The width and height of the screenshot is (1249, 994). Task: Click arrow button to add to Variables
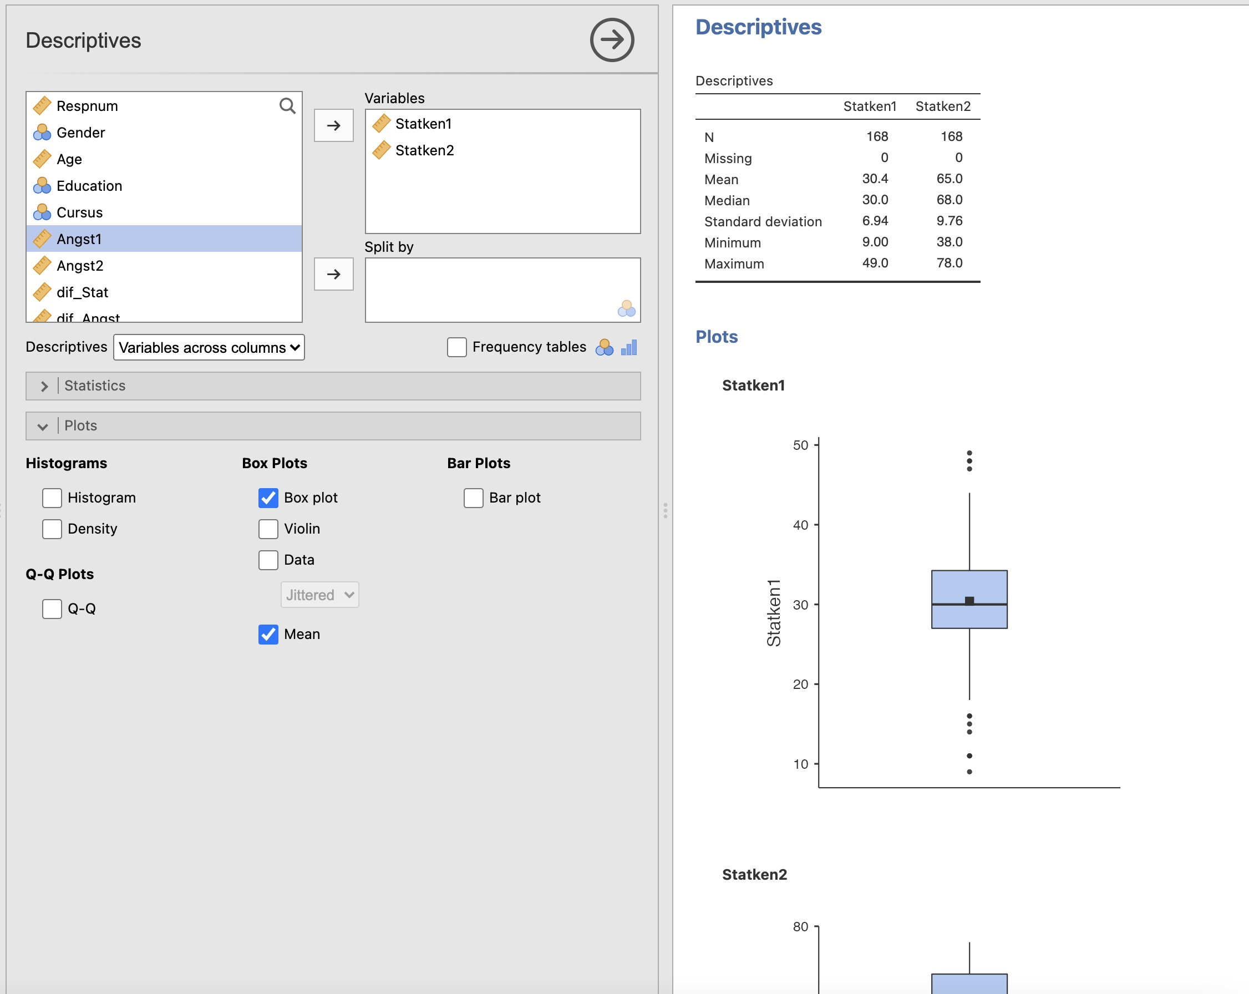tap(334, 125)
